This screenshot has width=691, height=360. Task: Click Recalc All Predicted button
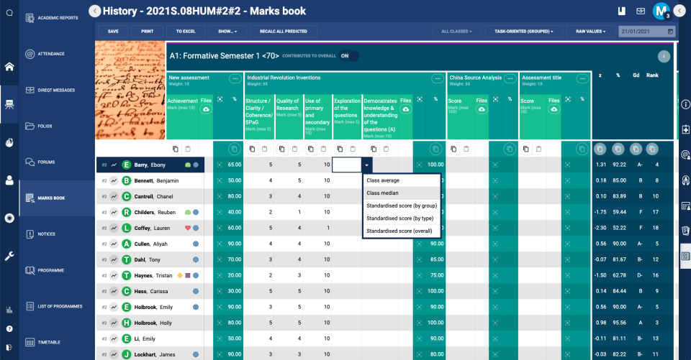click(284, 31)
